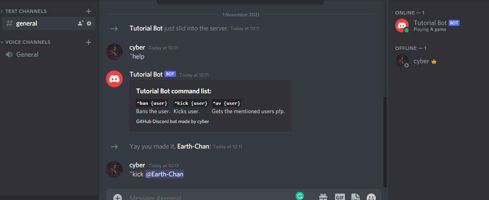The height and width of the screenshot is (200, 489).
Task: Open the Create Invite icon on #general
Action: click(80, 23)
